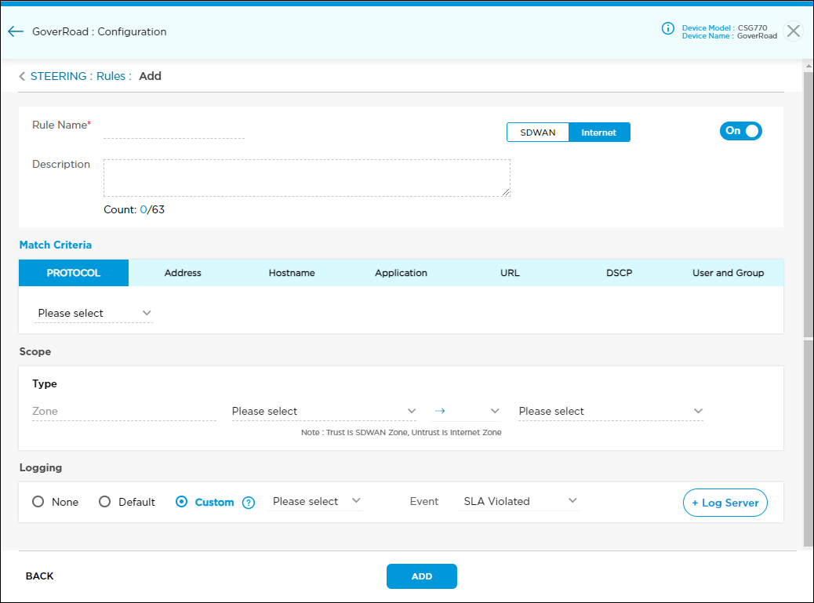Click the device info icon
This screenshot has height=603, width=814.
tap(668, 29)
